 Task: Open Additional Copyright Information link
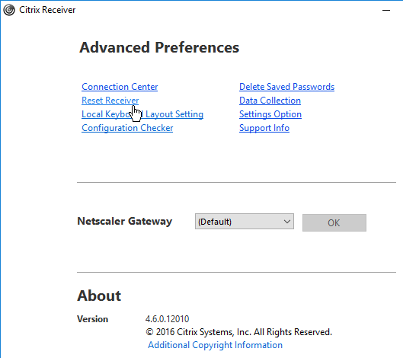(x=215, y=345)
